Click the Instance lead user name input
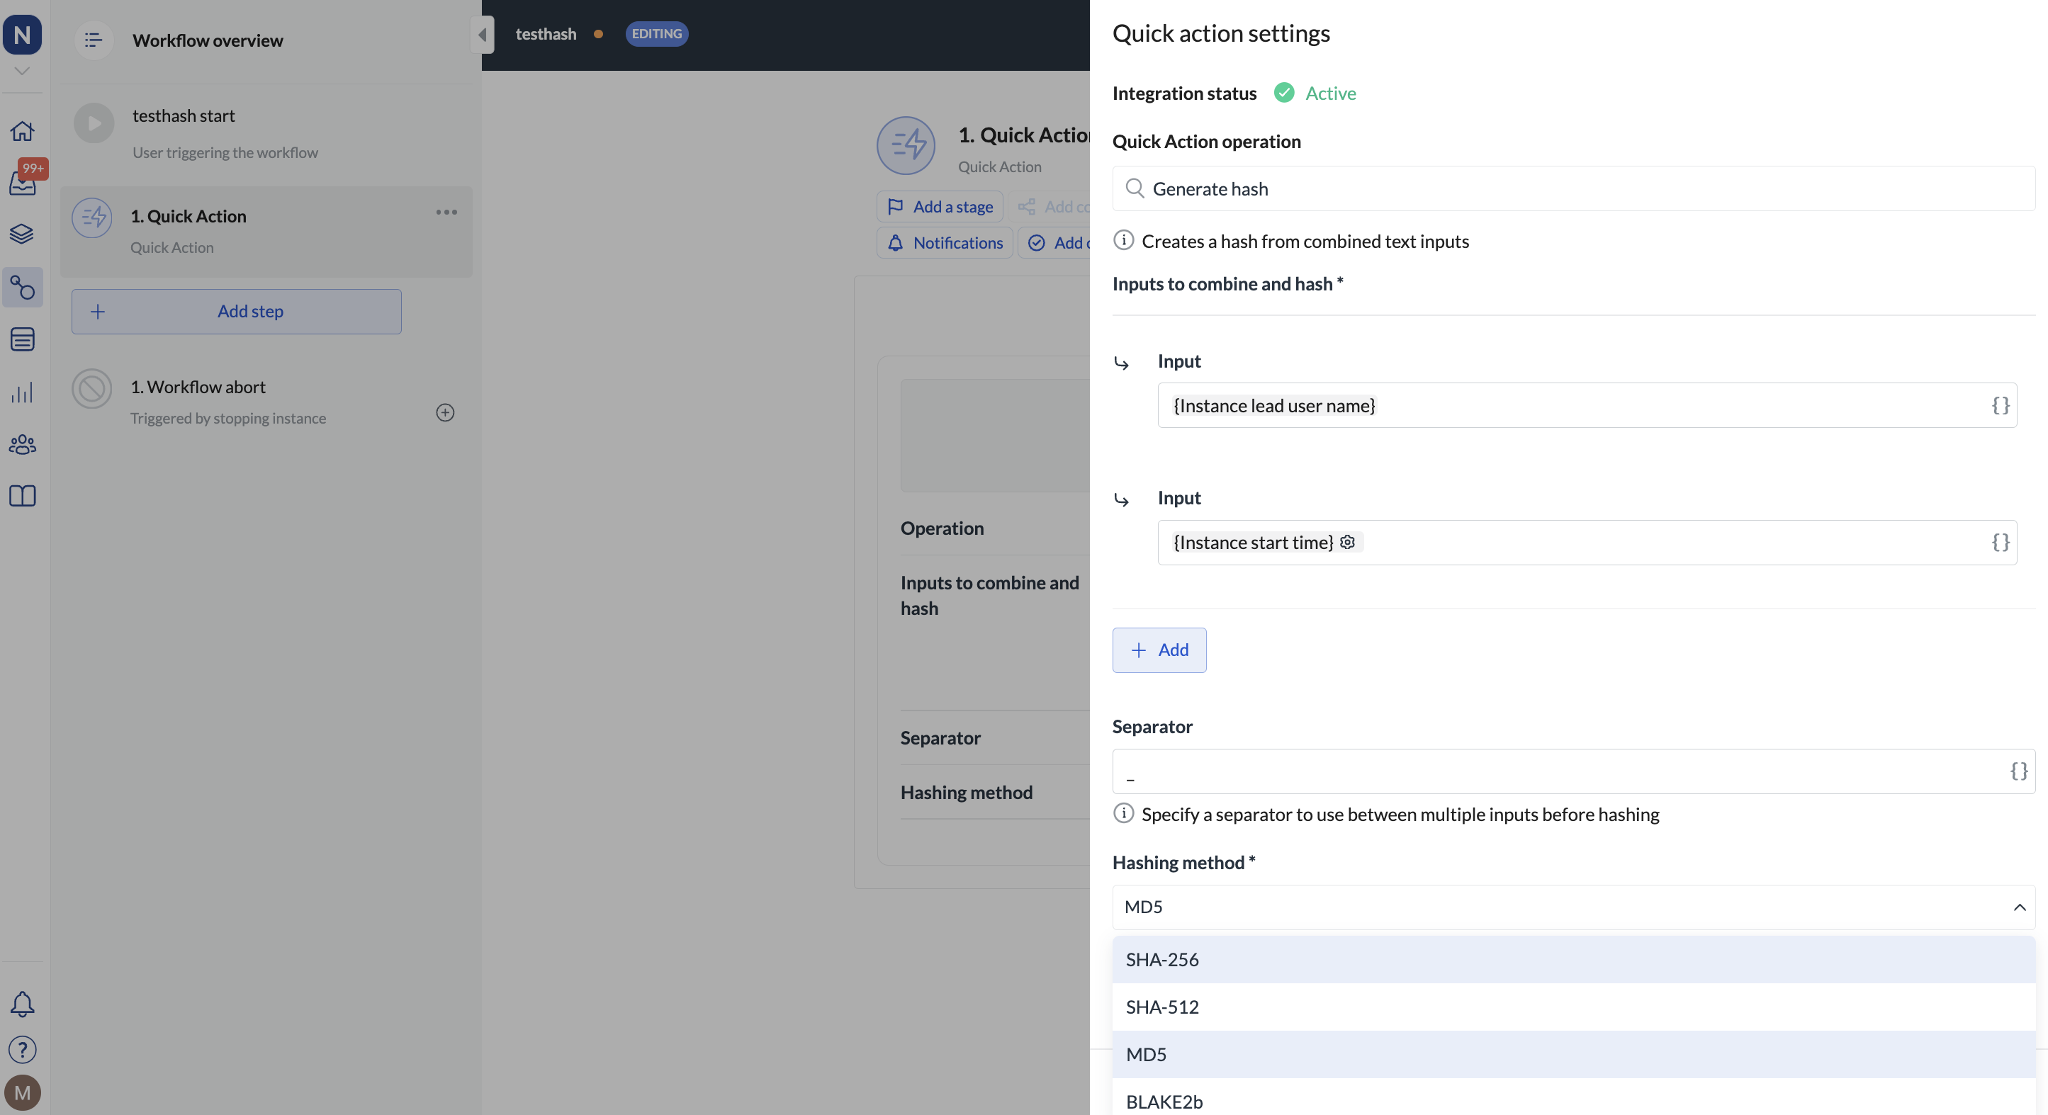The height and width of the screenshot is (1115, 2048). 1587,405
